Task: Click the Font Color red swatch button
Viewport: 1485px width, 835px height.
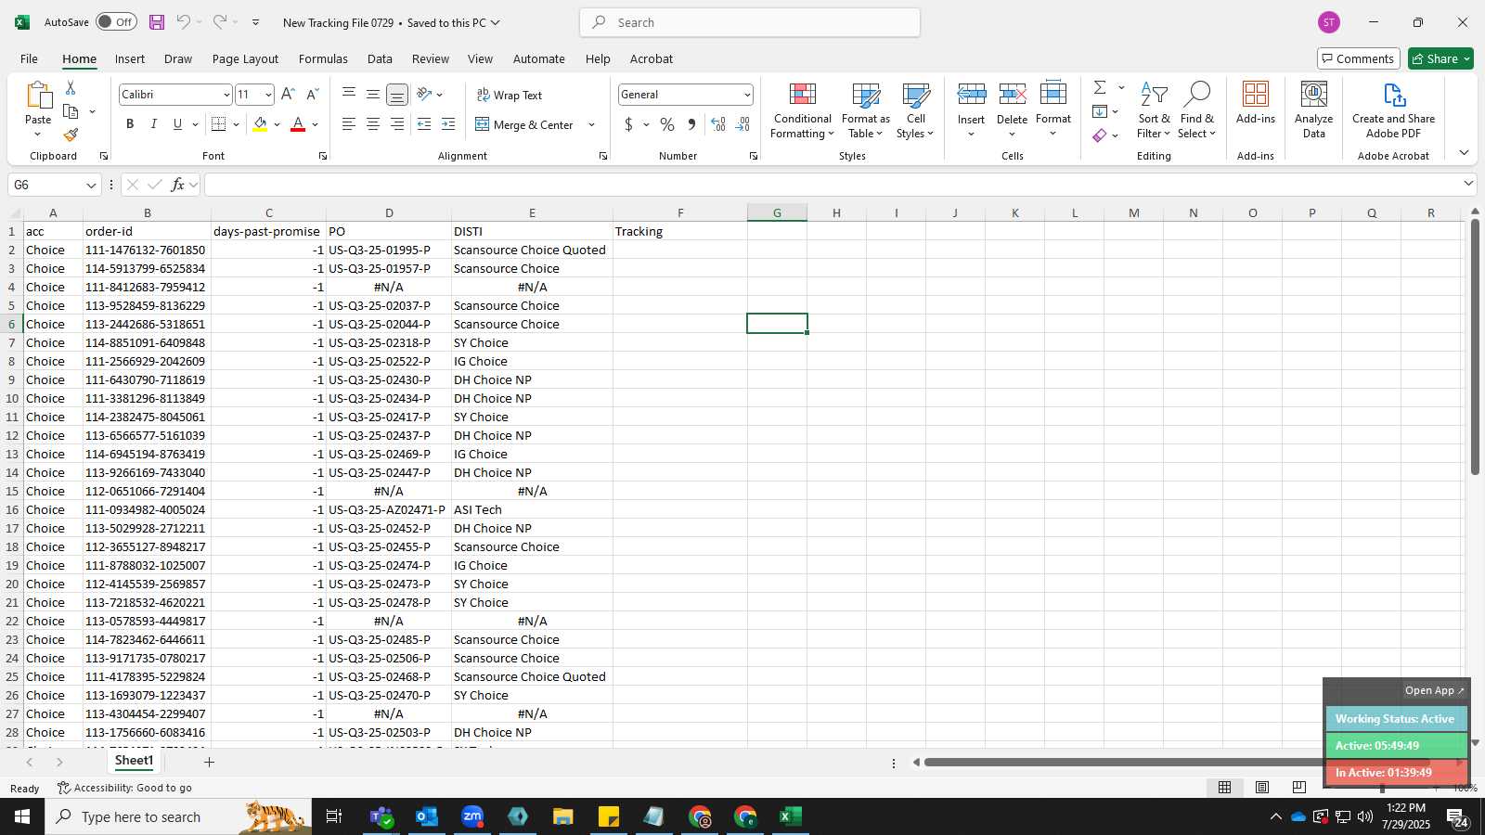Action: 298,124
